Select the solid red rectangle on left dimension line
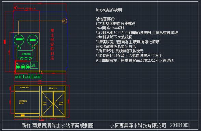Screen dimensions: 201x131 coord(5,42)
